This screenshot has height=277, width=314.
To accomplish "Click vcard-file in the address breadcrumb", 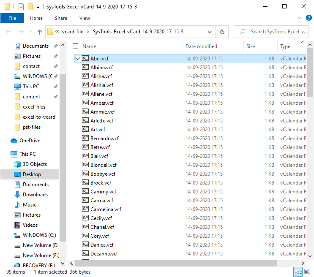I will point(73,32).
